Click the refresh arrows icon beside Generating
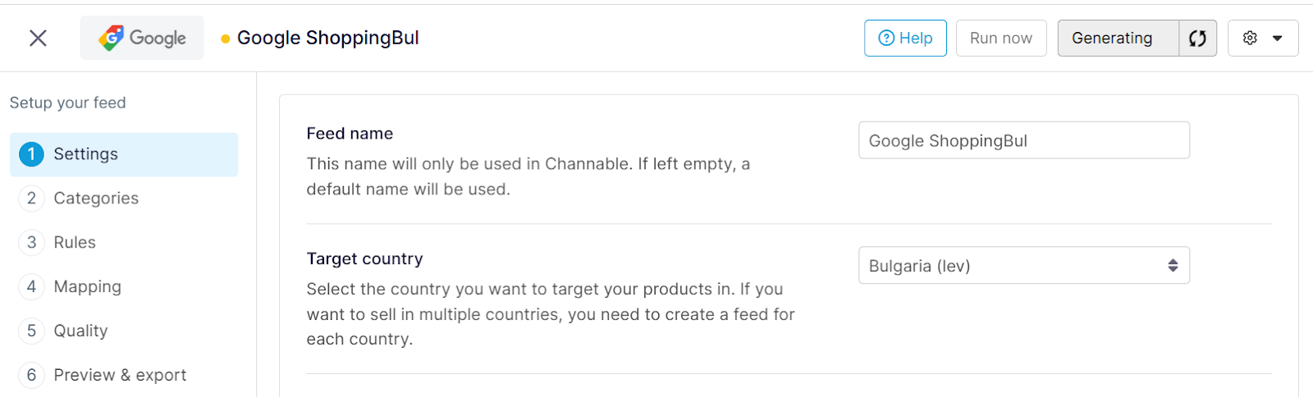The image size is (1313, 397). click(x=1197, y=38)
